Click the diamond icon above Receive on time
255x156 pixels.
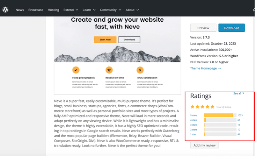pos(109,70)
